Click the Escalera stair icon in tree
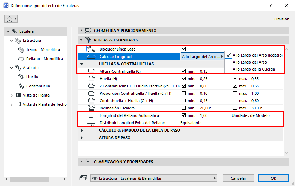The height and width of the screenshot is (186, 295). point(14,31)
